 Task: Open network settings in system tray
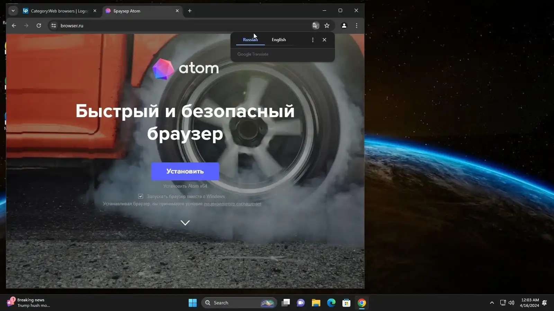coord(503,303)
